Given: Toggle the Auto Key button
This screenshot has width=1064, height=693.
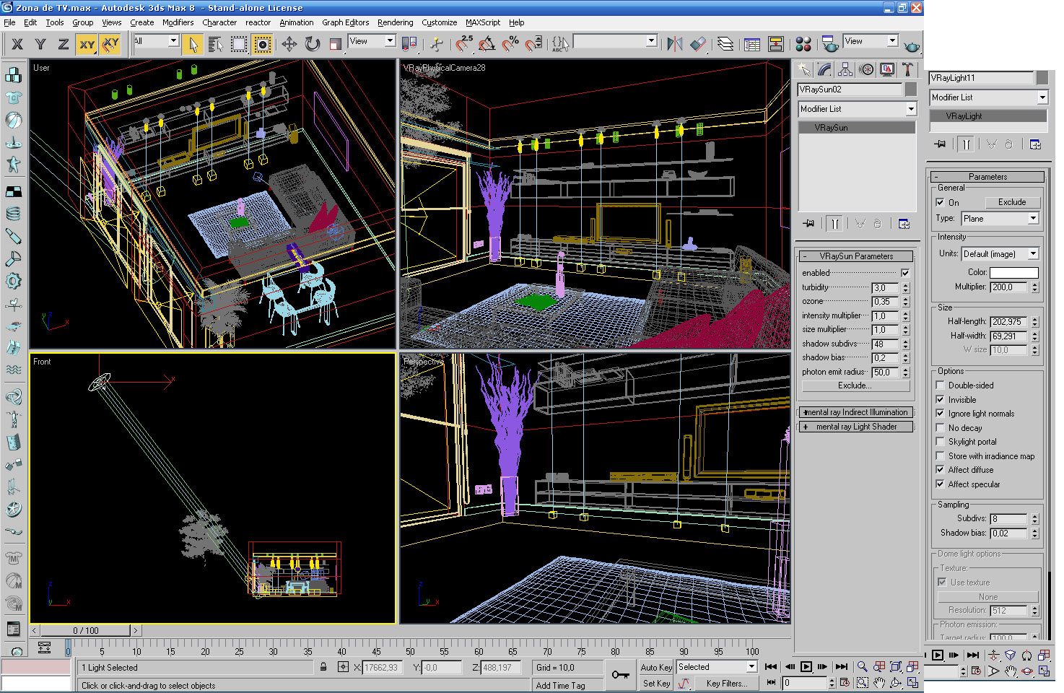Looking at the screenshot, I should tap(656, 668).
